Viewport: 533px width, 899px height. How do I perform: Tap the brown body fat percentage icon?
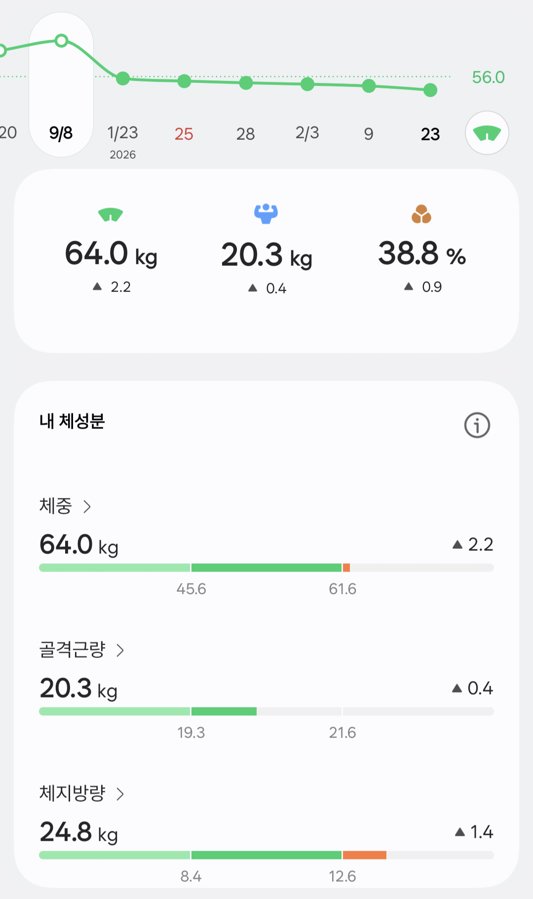[421, 214]
